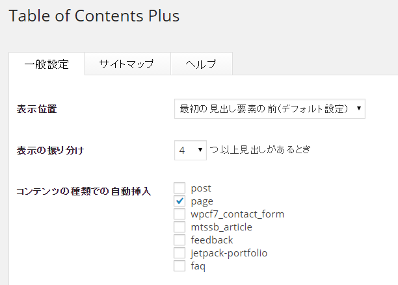Click the つ以上見出しがあるとき description text
Image resolution: width=398 pixels, height=285 pixels.
pyautogui.click(x=260, y=150)
